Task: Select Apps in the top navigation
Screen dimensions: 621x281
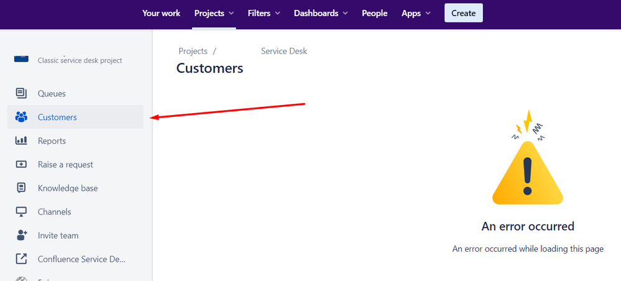Action: (411, 13)
